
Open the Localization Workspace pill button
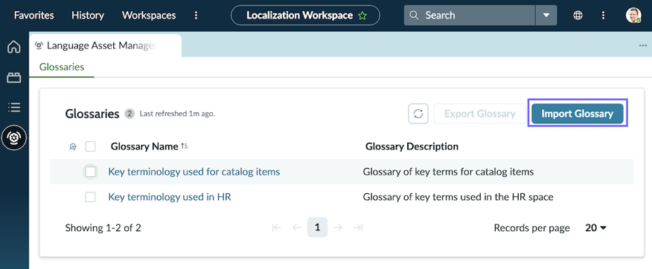(x=306, y=16)
